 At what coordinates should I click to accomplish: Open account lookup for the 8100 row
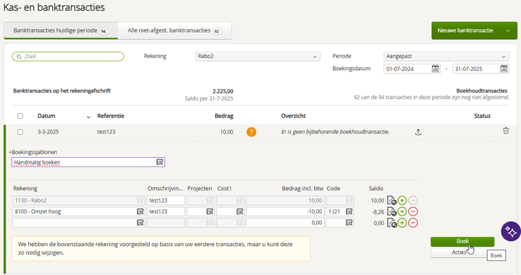pos(140,211)
